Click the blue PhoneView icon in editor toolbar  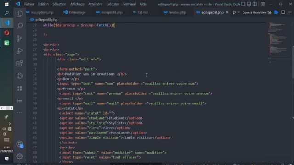click(x=276, y=12)
